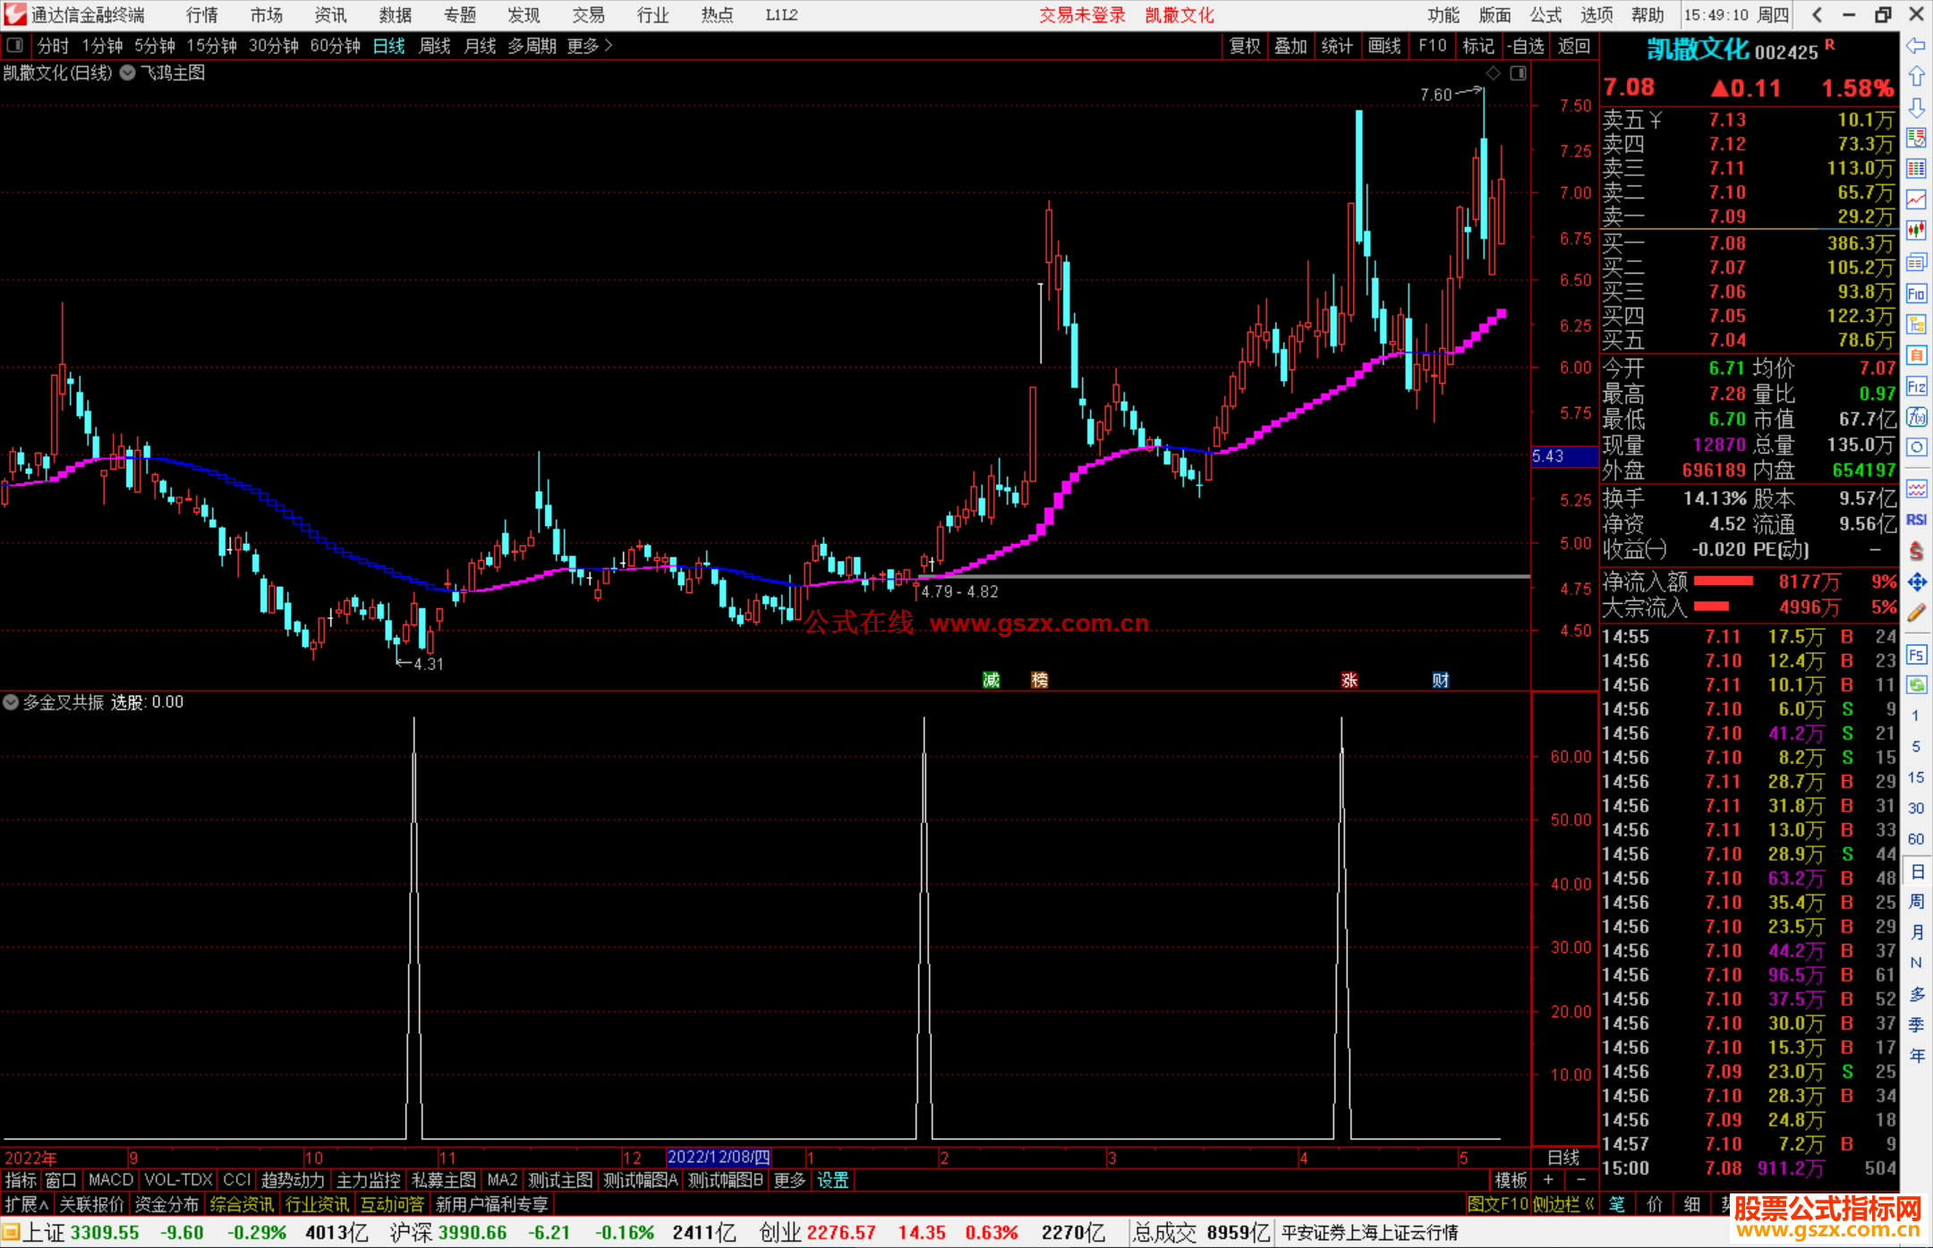Open 多金叉共振 indicator dropdown arrow

click(x=11, y=702)
